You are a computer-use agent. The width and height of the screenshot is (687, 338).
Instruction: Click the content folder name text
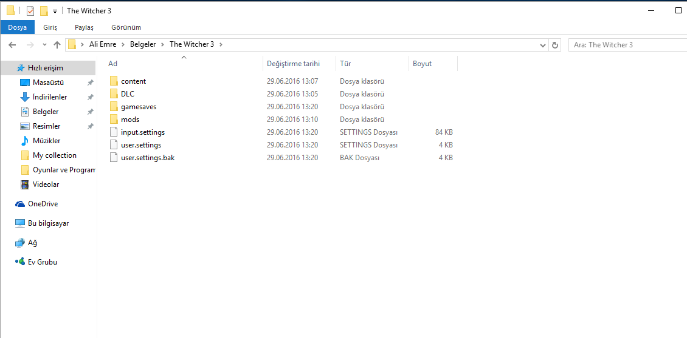[x=134, y=81]
